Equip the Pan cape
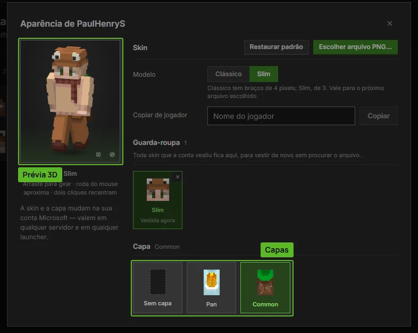The width and height of the screenshot is (418, 333). pyautogui.click(x=212, y=287)
